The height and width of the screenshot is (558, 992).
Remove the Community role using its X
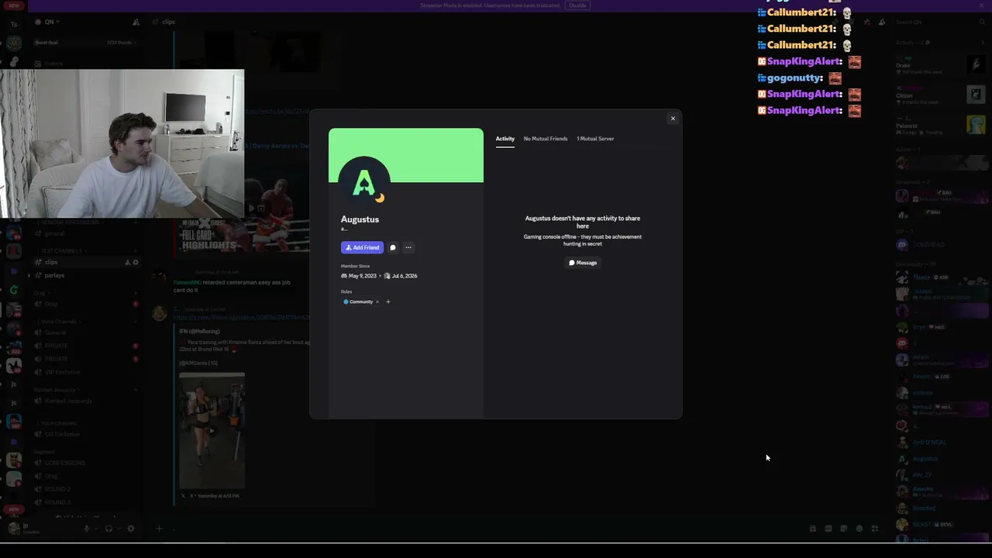point(377,301)
